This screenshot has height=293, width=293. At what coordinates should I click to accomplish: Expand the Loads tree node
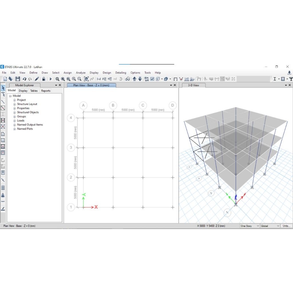tap(15, 121)
